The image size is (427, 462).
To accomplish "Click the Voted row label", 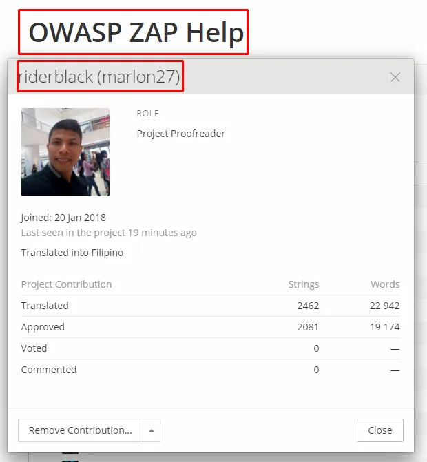I will click(x=34, y=348).
